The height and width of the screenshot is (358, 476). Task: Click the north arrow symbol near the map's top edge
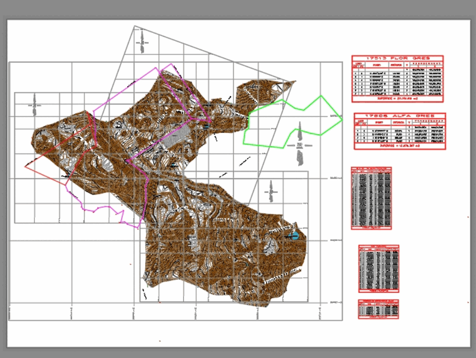(142, 43)
